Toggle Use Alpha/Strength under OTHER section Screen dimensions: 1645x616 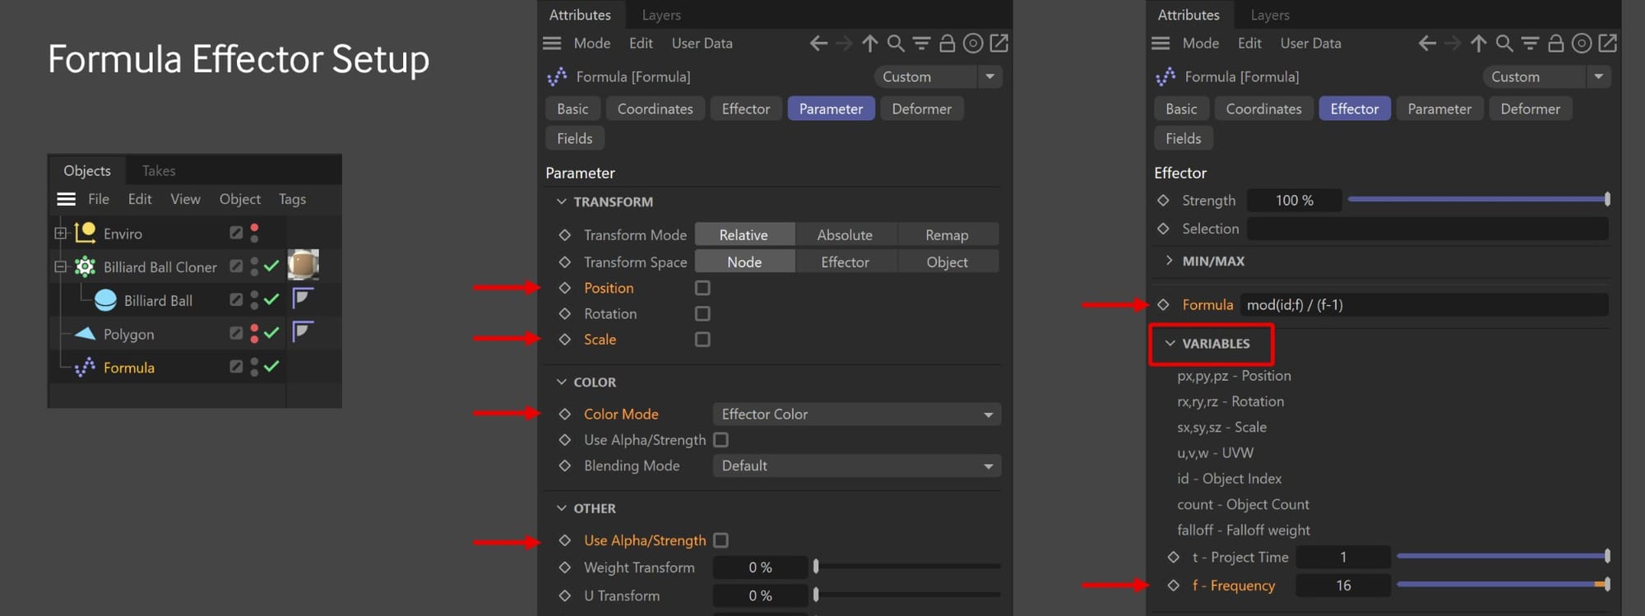click(721, 540)
